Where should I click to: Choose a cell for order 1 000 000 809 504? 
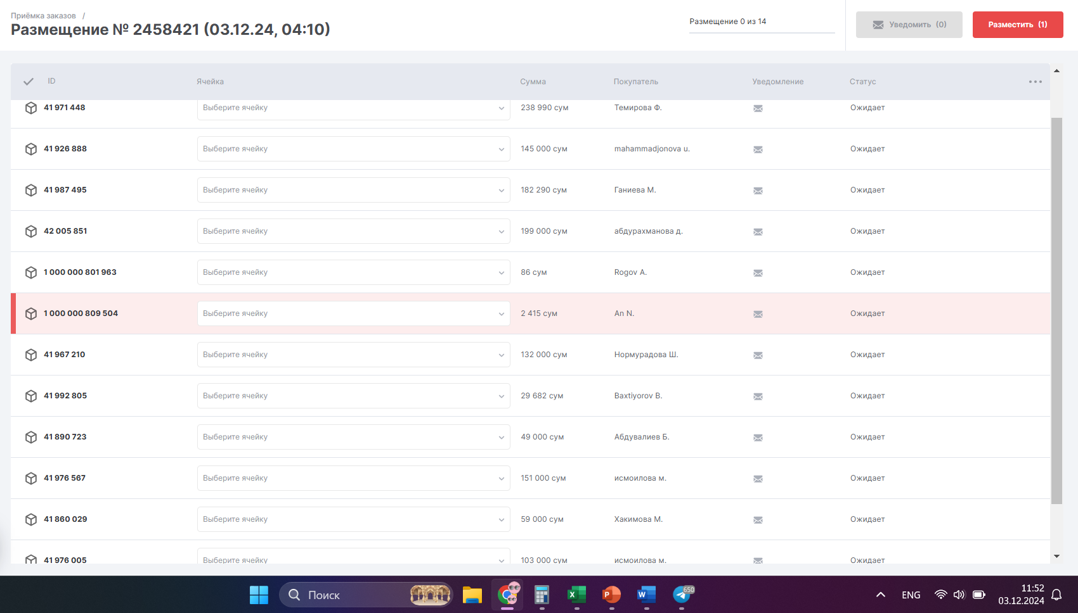[354, 313]
